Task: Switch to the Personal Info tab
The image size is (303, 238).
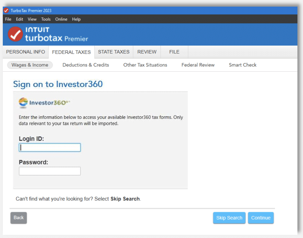Action: (x=25, y=51)
